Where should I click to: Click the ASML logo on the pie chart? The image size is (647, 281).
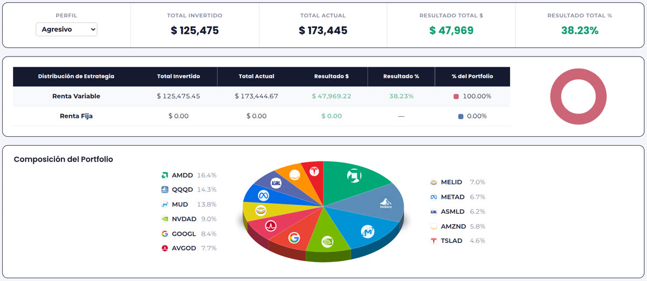coord(276,183)
